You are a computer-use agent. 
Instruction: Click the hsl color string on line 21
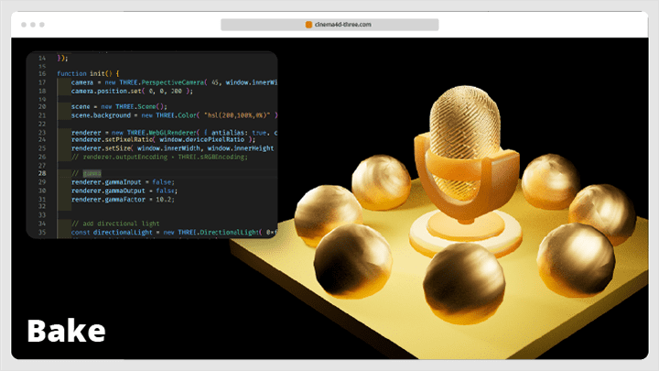pos(237,115)
